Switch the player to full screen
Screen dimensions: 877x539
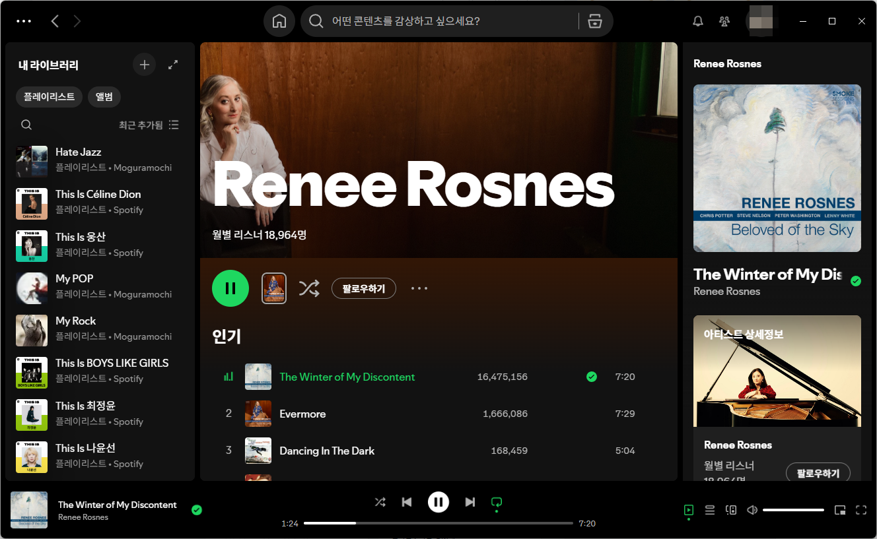coord(860,510)
